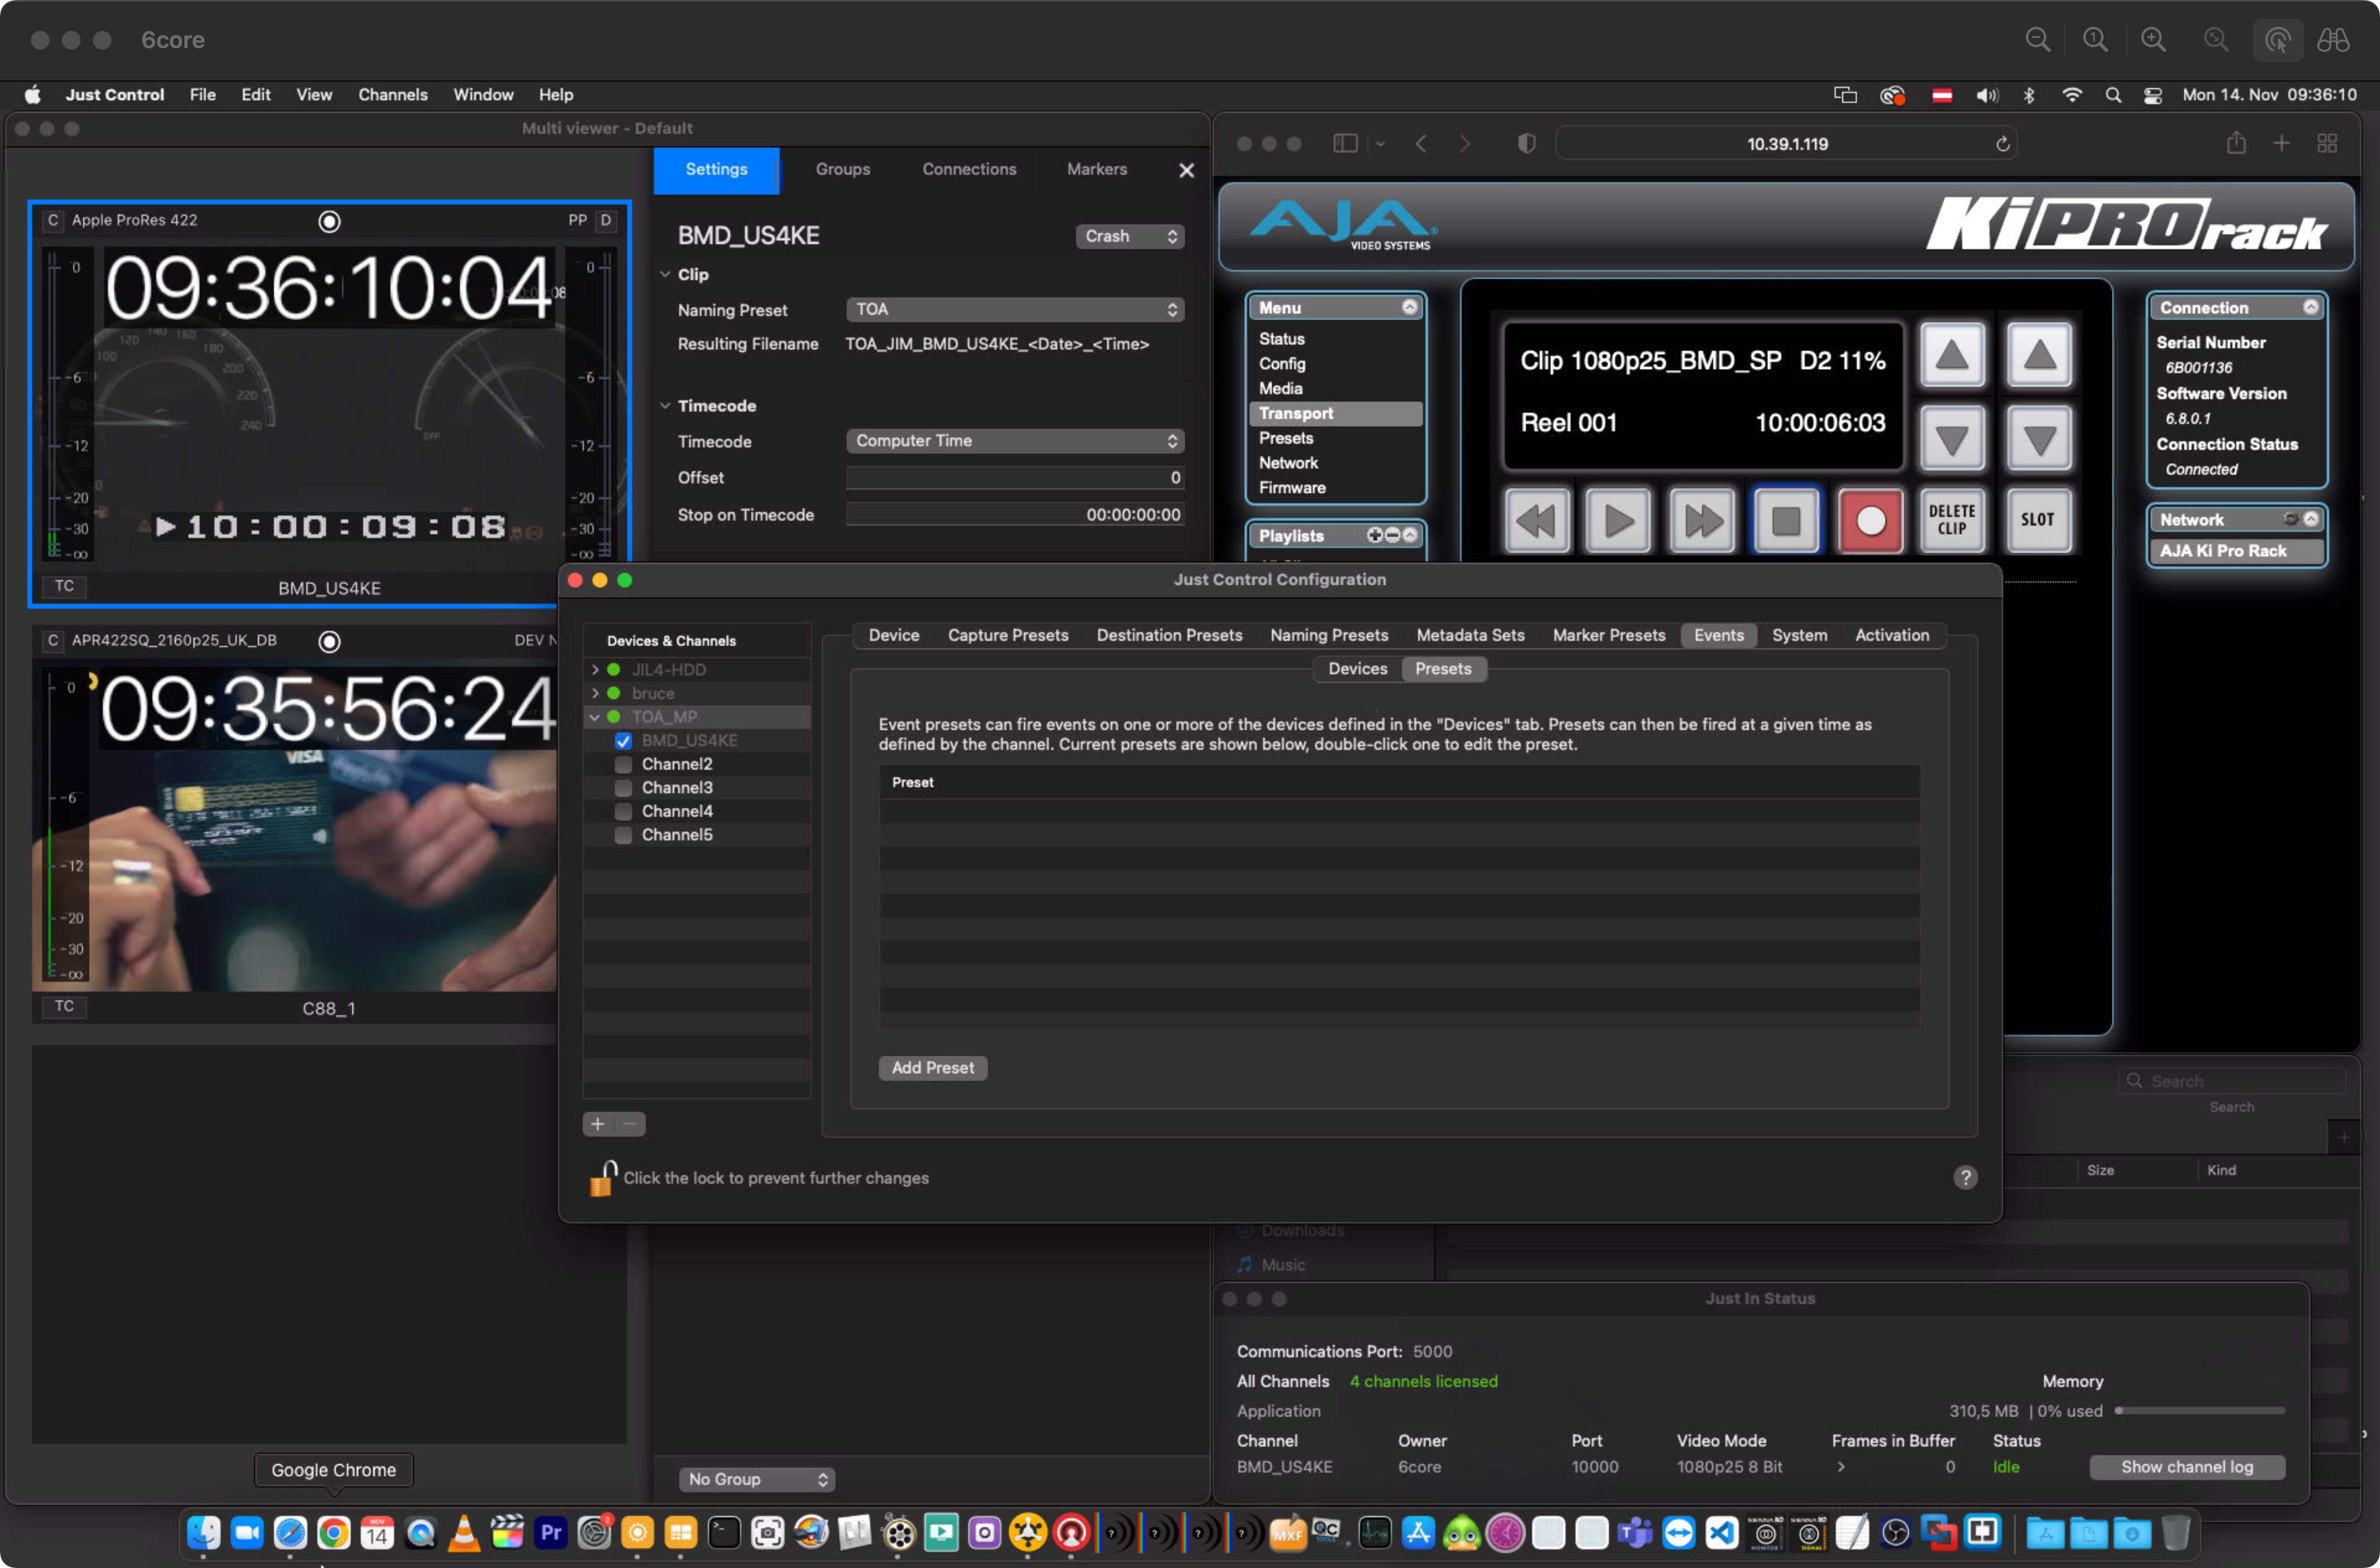The width and height of the screenshot is (2380, 1568).
Task: Click the AJA stop transport button
Action: point(1786,520)
